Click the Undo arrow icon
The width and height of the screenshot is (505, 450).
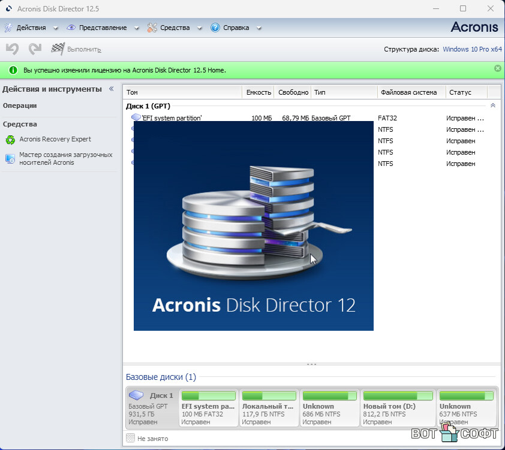12,49
